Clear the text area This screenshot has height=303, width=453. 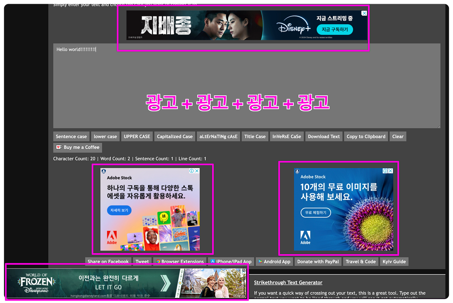[398, 136]
